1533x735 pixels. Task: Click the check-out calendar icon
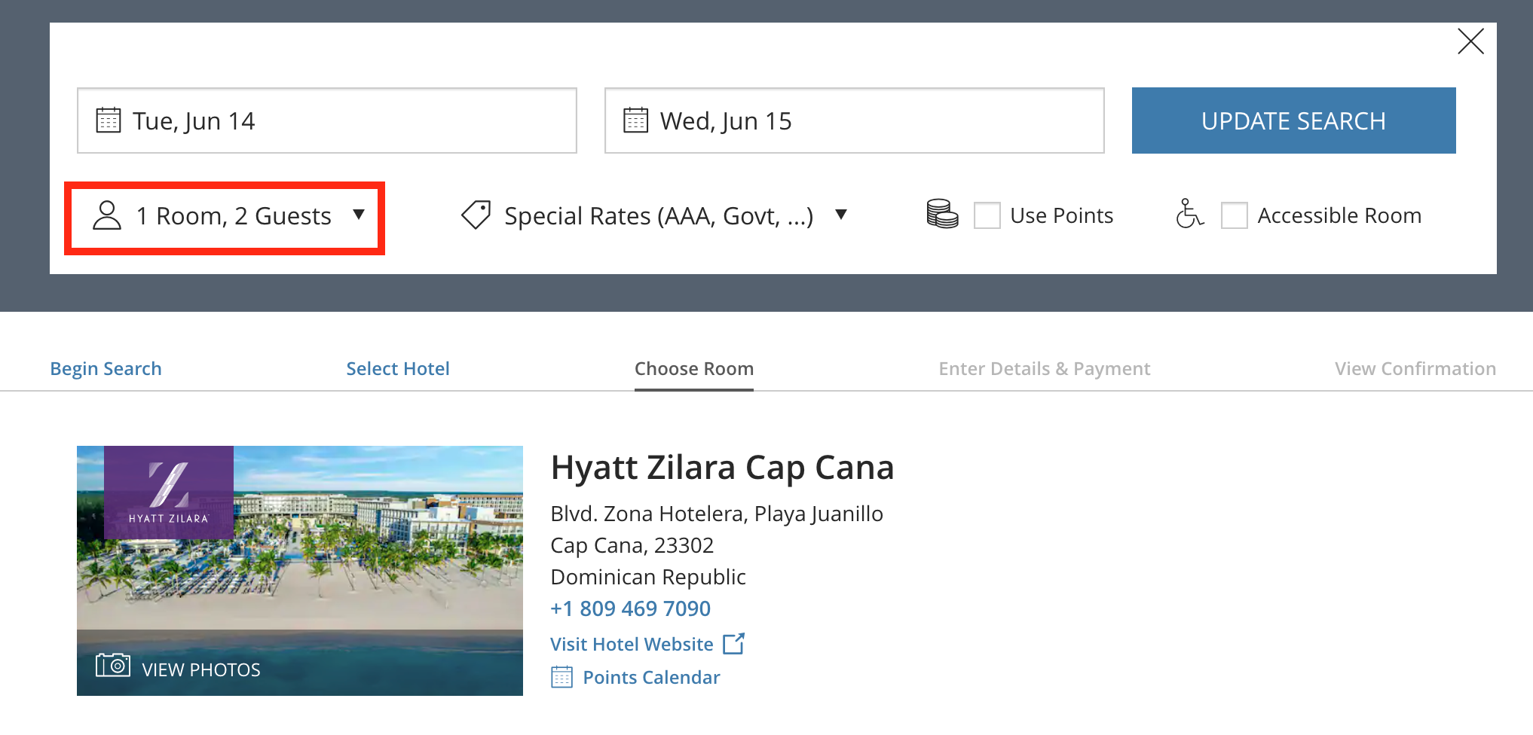635,120
